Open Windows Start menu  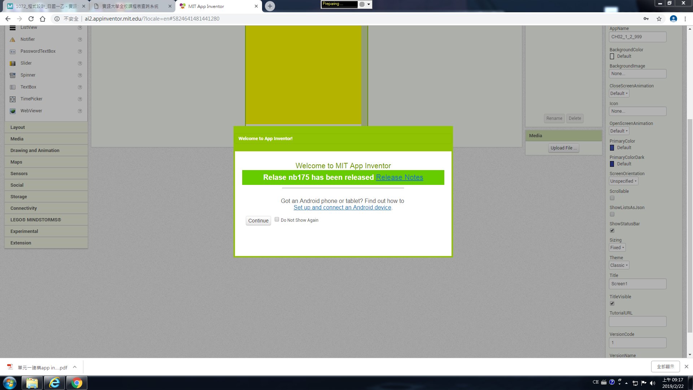pos(10,383)
